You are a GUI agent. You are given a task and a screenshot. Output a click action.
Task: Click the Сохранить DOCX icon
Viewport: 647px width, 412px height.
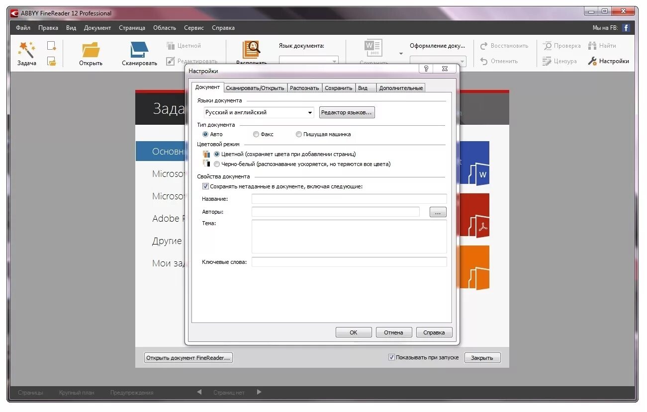(x=373, y=49)
